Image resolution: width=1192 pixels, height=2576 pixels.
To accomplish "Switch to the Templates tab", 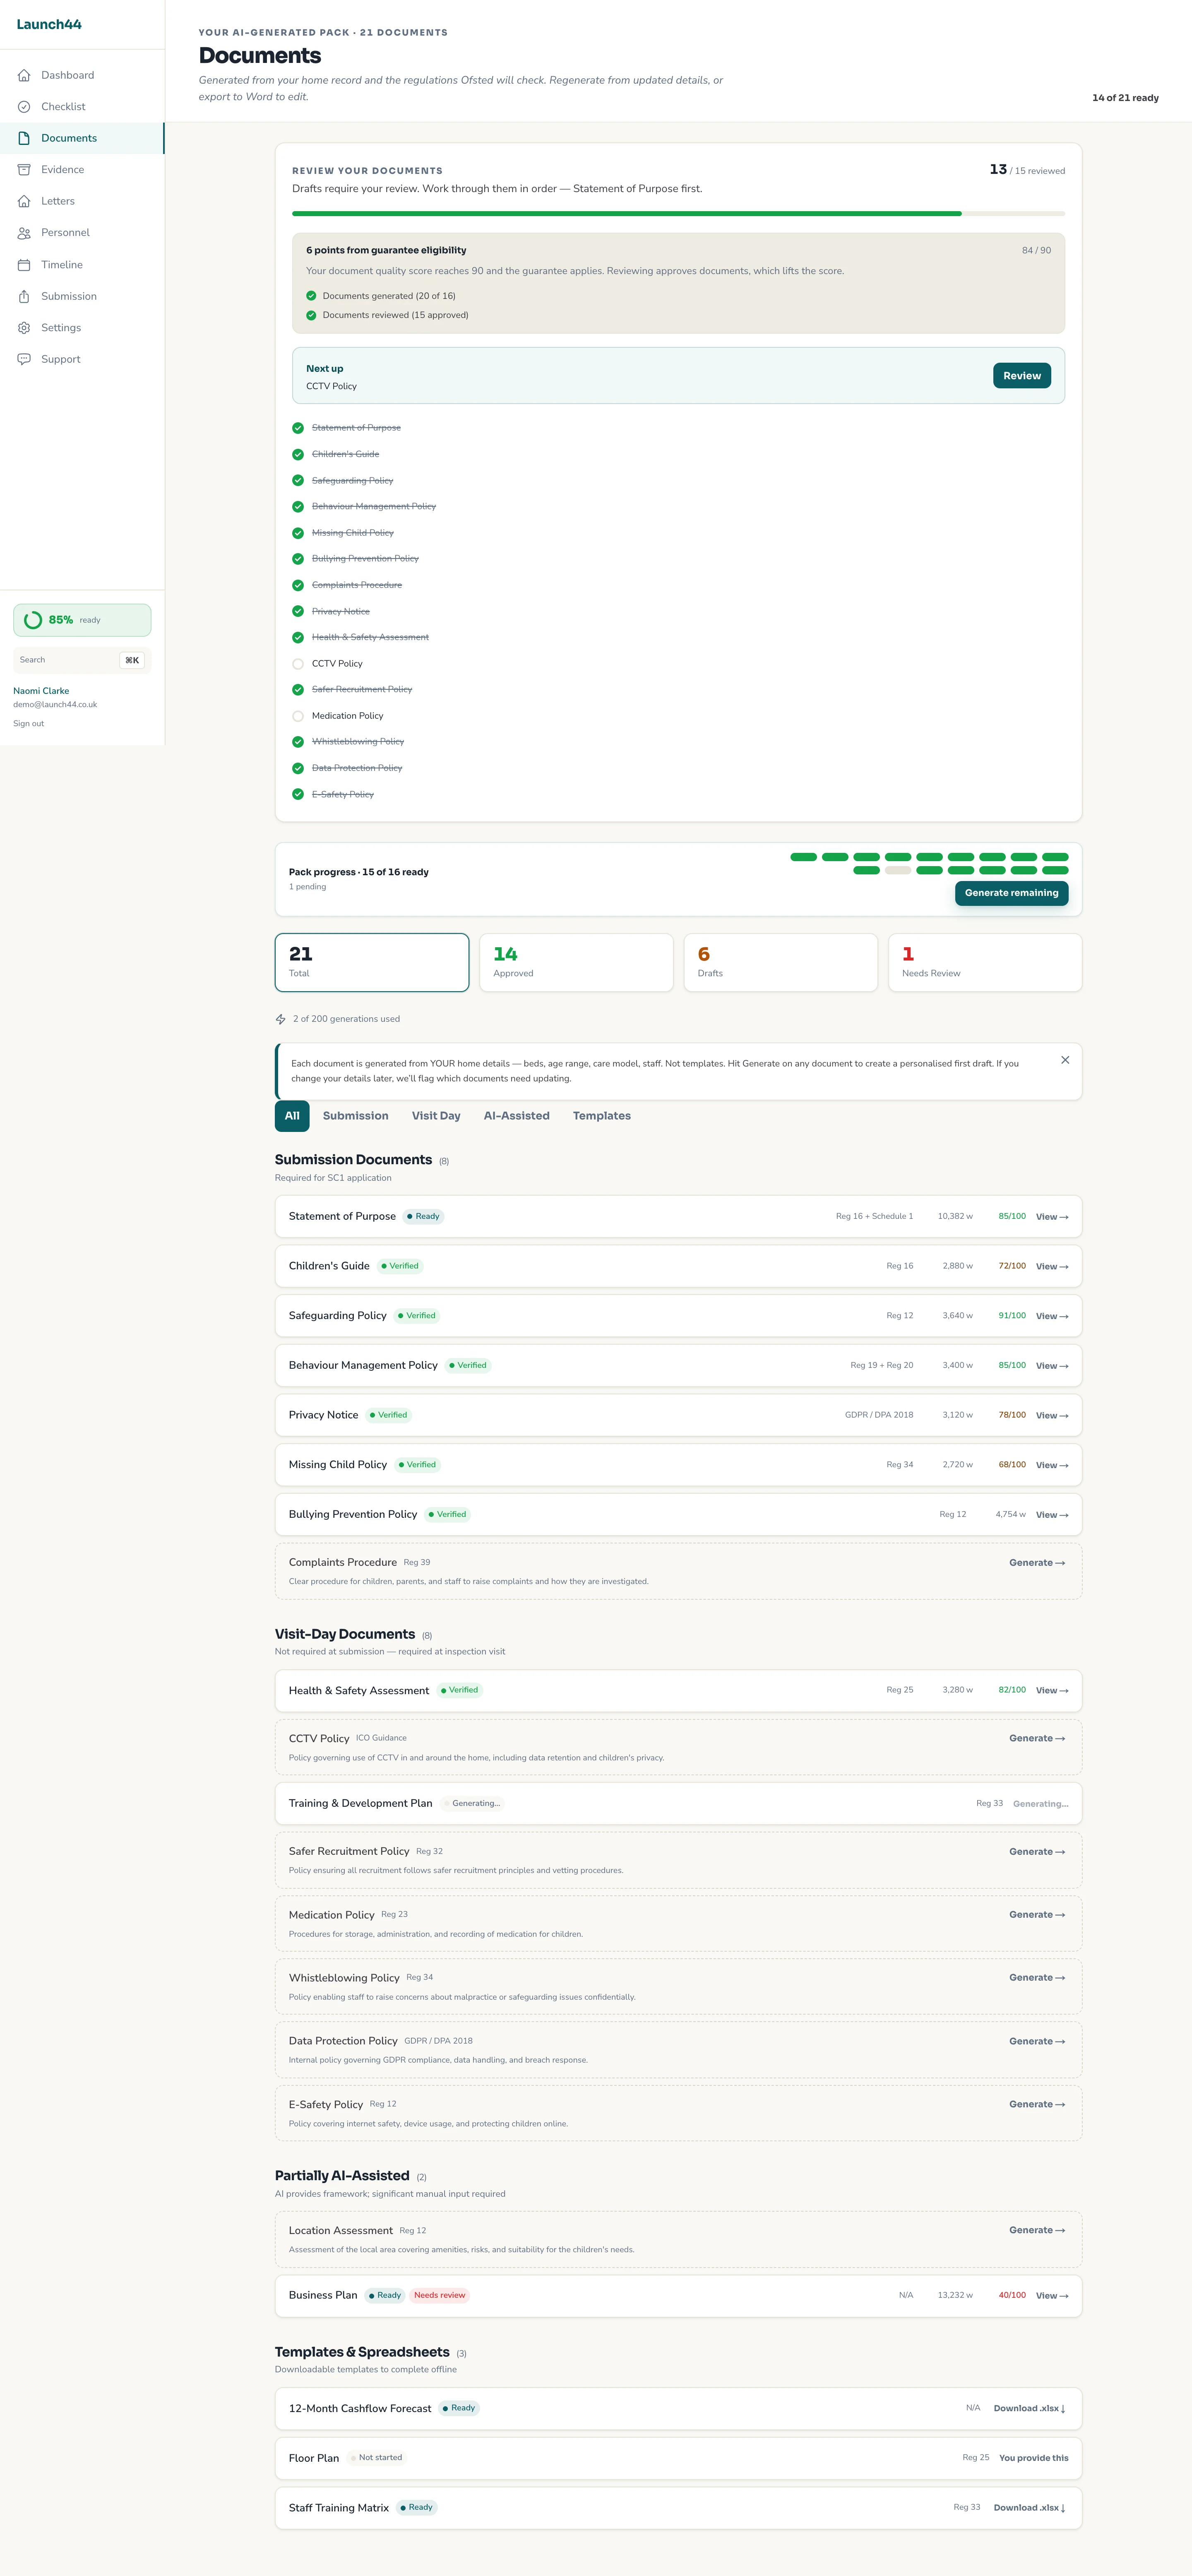I will 601,1116.
